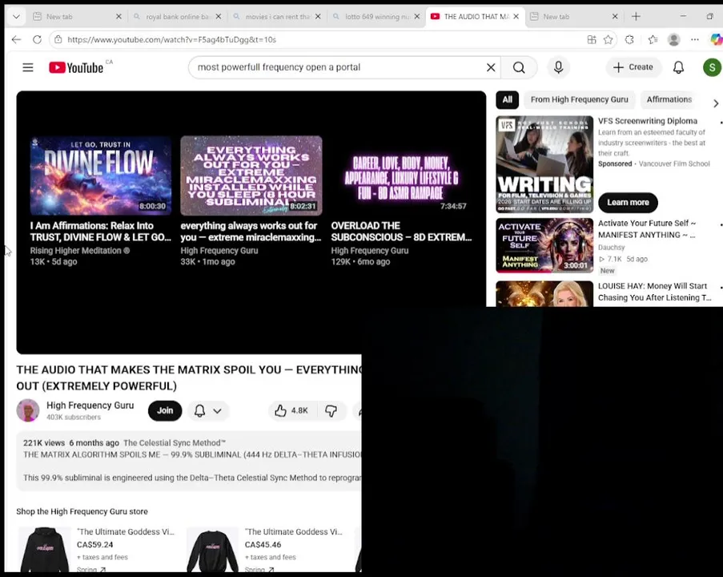The height and width of the screenshot is (577, 723).
Task: Open YouTube notifications bell in header
Action: pos(678,67)
